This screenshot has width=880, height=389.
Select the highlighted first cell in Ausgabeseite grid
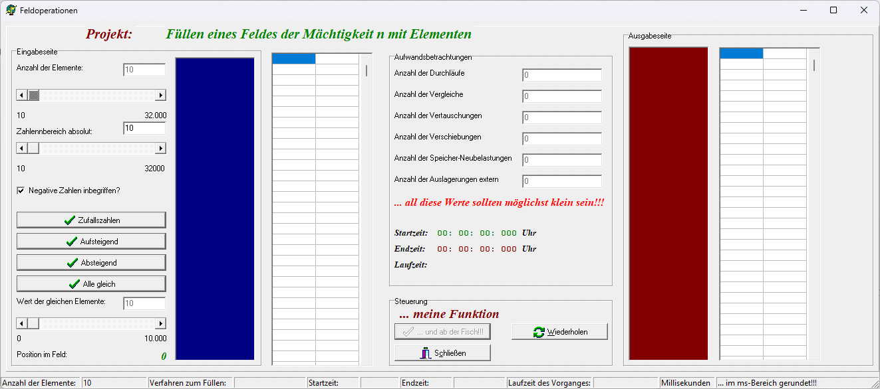(x=741, y=54)
